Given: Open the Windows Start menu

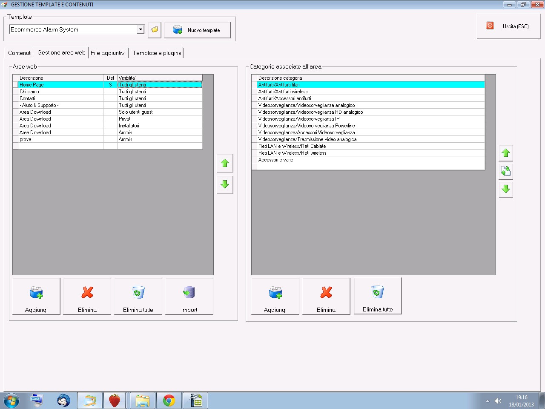Looking at the screenshot, I should click(x=11, y=401).
